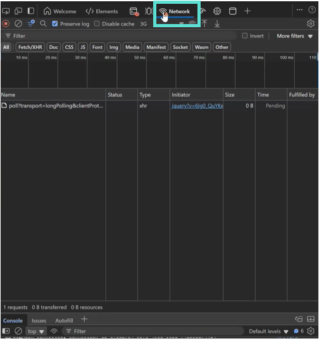Image resolution: width=319 pixels, height=341 pixels.
Task: Stop recording network log
Action: (6, 23)
